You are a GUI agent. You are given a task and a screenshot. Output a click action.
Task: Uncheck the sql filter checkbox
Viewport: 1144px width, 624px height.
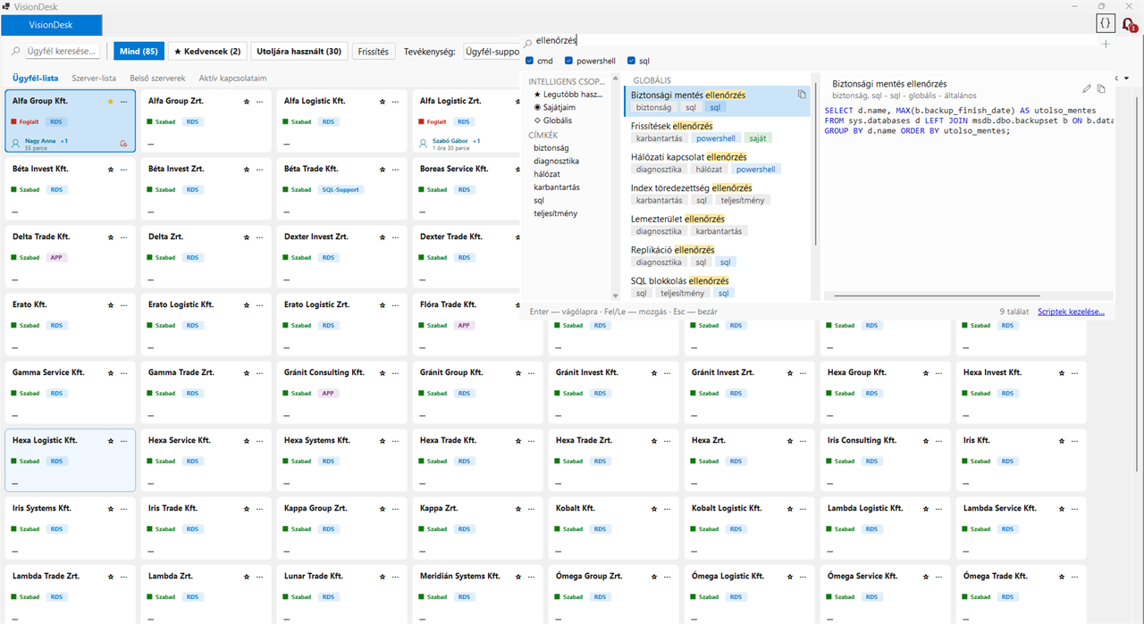point(632,61)
